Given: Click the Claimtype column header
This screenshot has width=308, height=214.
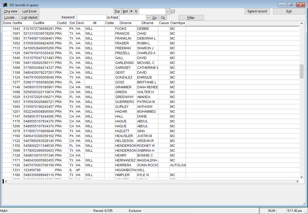Looking at the screenshot, I should pyautogui.click(x=178, y=23).
